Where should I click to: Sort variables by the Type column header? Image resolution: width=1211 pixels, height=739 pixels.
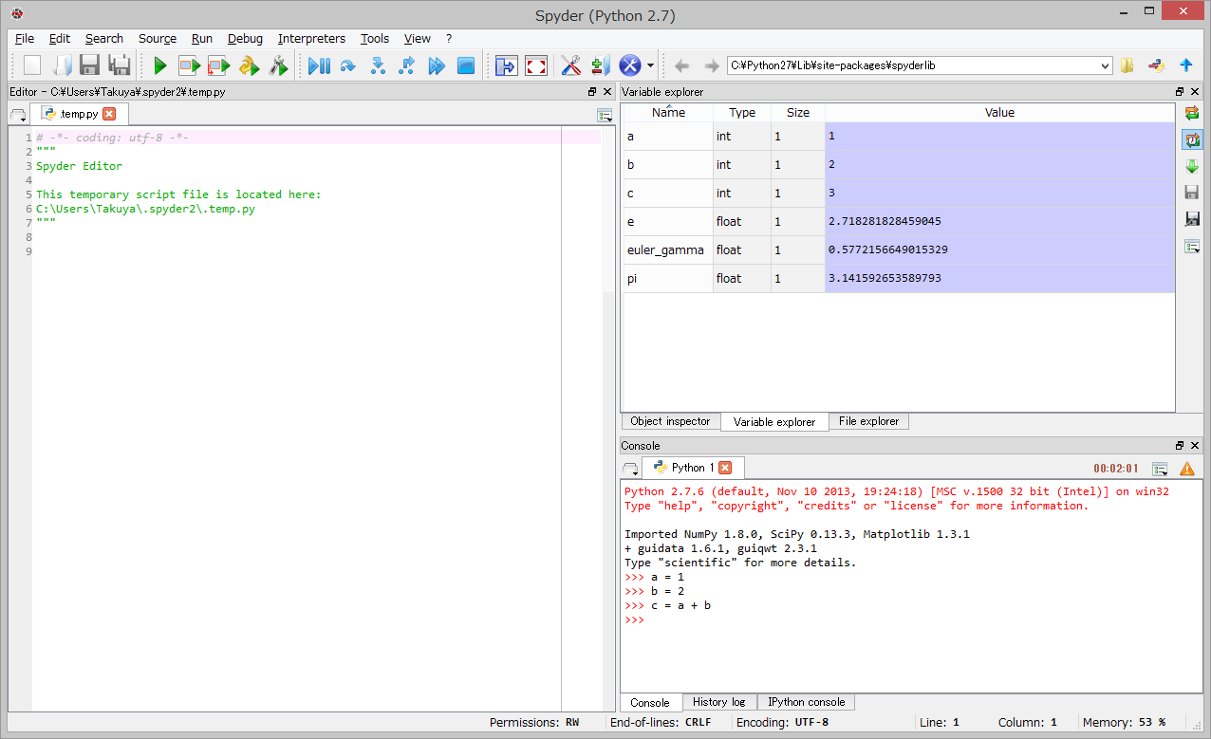coord(742,112)
